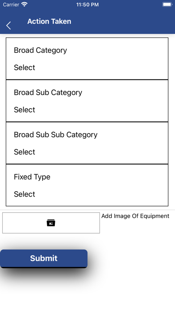175x311 pixels.
Task: Click the Broad Sub Sub Category label
Action: click(x=56, y=135)
